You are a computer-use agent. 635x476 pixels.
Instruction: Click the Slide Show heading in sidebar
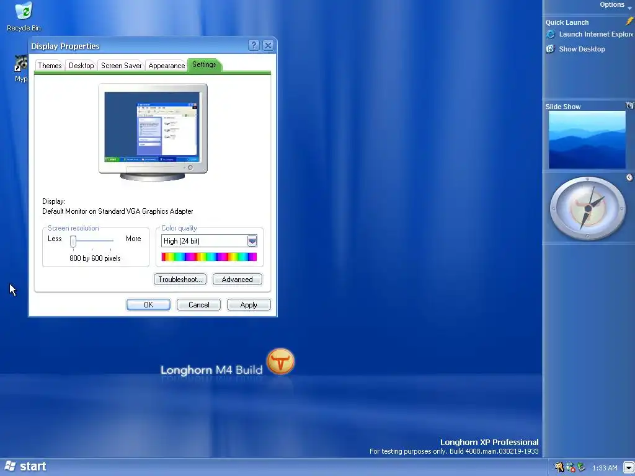563,107
